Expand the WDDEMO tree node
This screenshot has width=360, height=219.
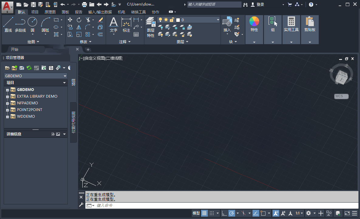point(7,117)
